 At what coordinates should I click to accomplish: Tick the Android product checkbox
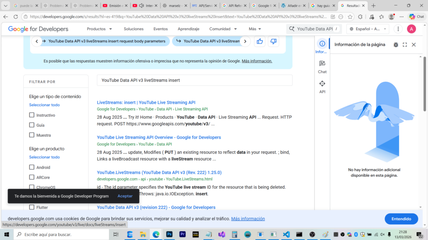(x=32, y=167)
